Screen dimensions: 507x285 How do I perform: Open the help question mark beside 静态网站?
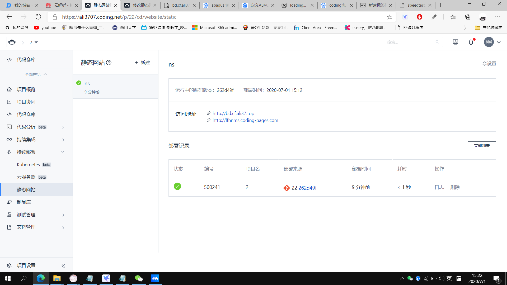109,63
